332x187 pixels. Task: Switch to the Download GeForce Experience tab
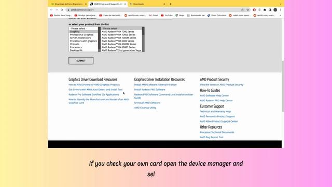(x=67, y=4)
